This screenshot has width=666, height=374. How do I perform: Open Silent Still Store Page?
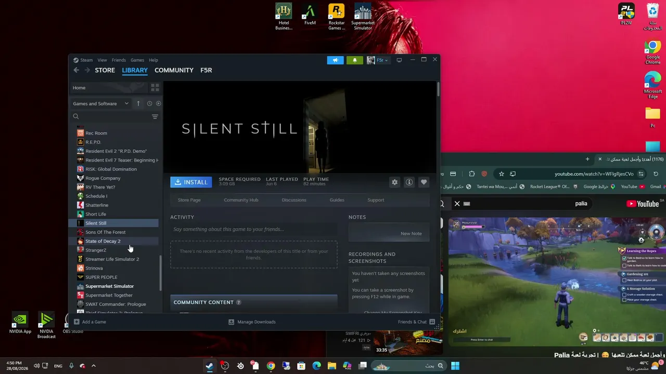coord(189,200)
